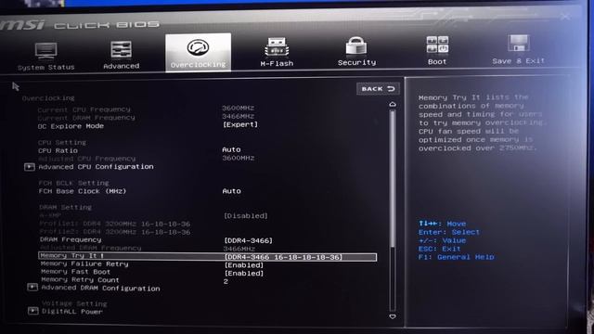Open Advanced CPU Configuration submenu text
594x334 pixels.
96,167
